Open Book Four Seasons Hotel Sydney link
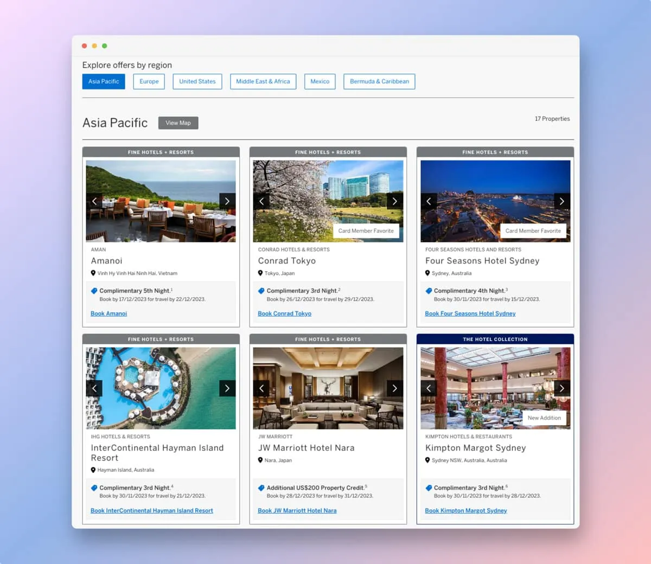This screenshot has width=651, height=564. 470,313
